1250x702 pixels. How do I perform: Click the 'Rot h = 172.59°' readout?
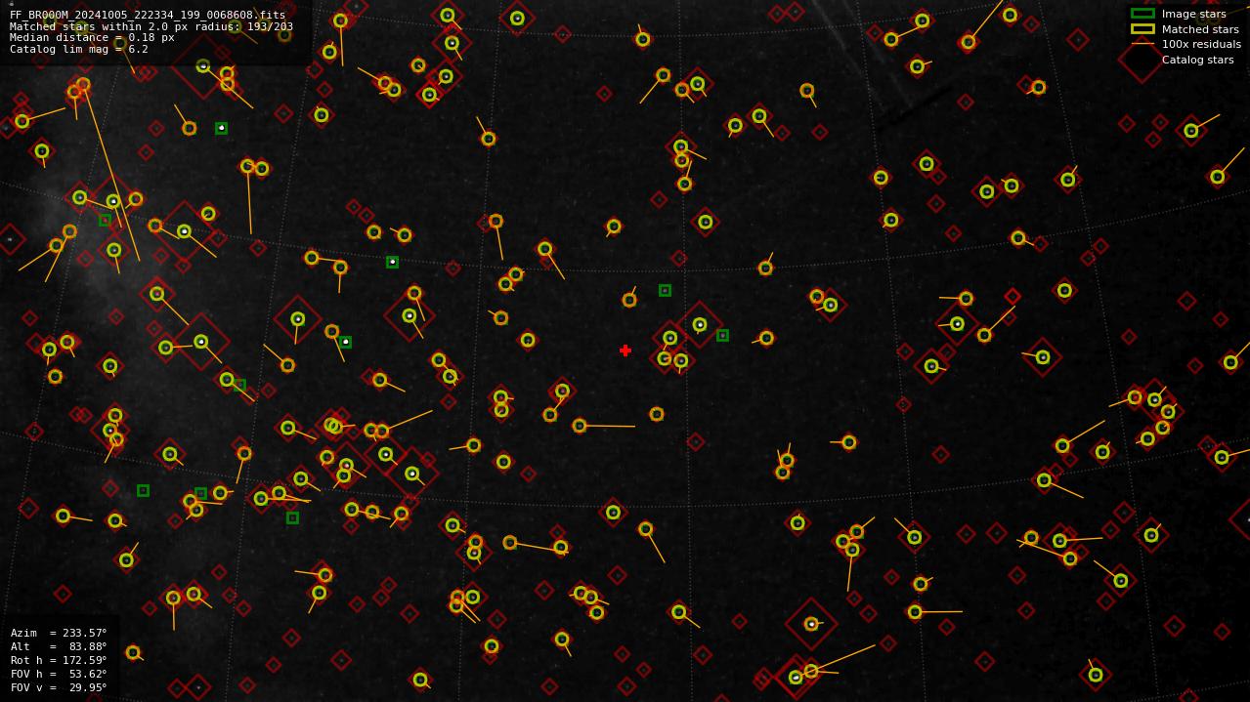click(x=59, y=661)
